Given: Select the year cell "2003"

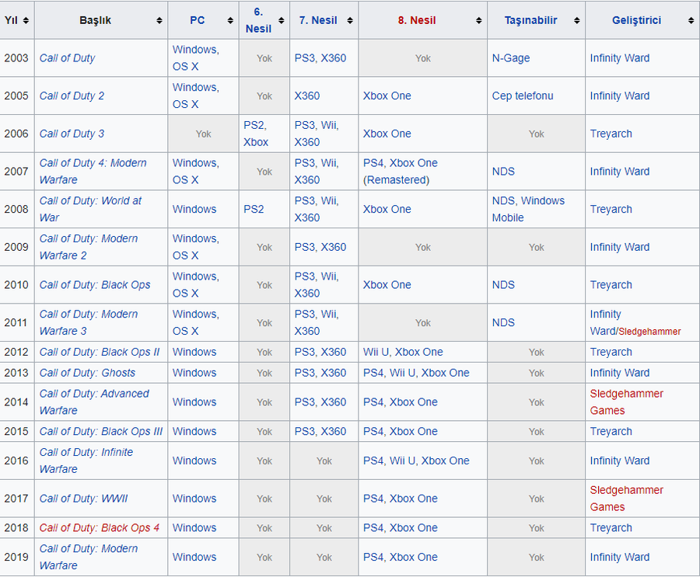Looking at the screenshot, I should click(16, 58).
